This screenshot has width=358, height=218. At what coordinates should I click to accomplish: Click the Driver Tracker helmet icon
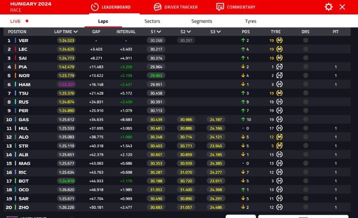tap(158, 7)
